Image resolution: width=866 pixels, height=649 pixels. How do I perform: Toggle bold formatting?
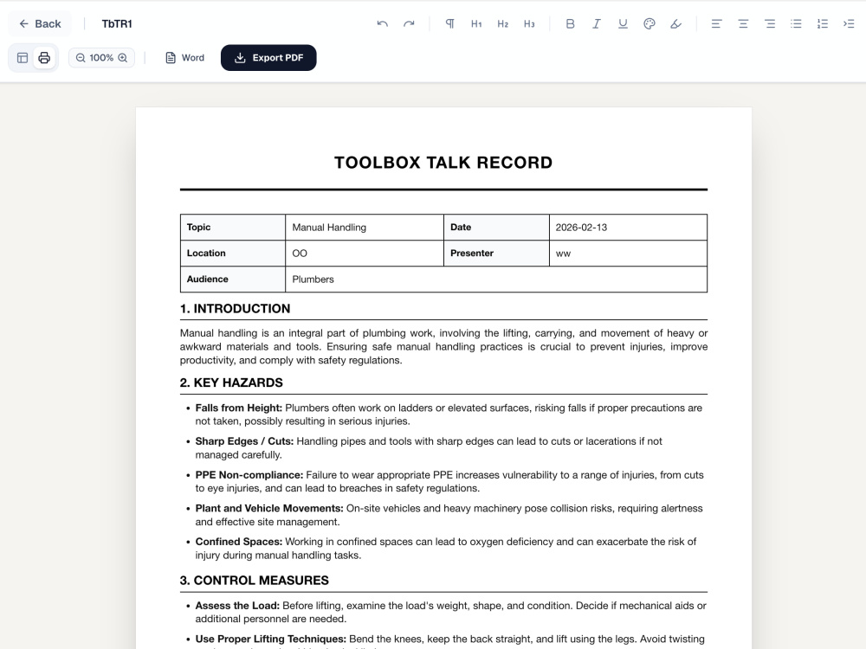[x=570, y=23]
